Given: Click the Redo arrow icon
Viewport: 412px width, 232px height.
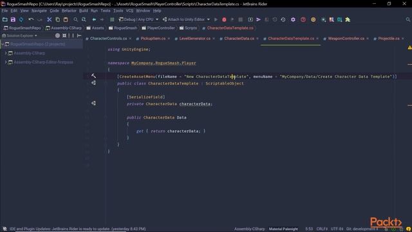Looking at the screenshot, I should [x=39, y=19].
